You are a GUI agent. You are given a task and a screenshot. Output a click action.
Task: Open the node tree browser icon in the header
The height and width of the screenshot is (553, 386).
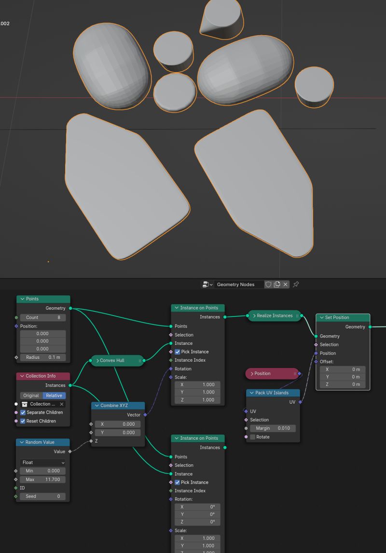pos(205,284)
